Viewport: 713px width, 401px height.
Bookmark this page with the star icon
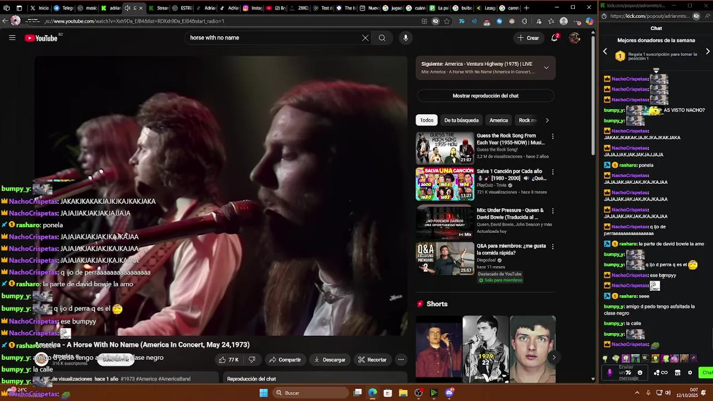tap(447, 21)
